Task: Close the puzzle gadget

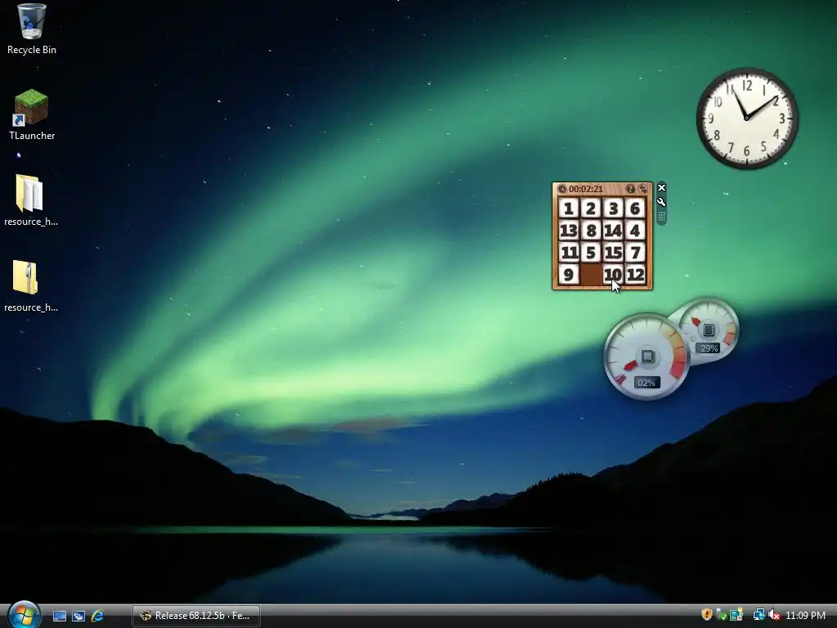Action: coord(661,187)
